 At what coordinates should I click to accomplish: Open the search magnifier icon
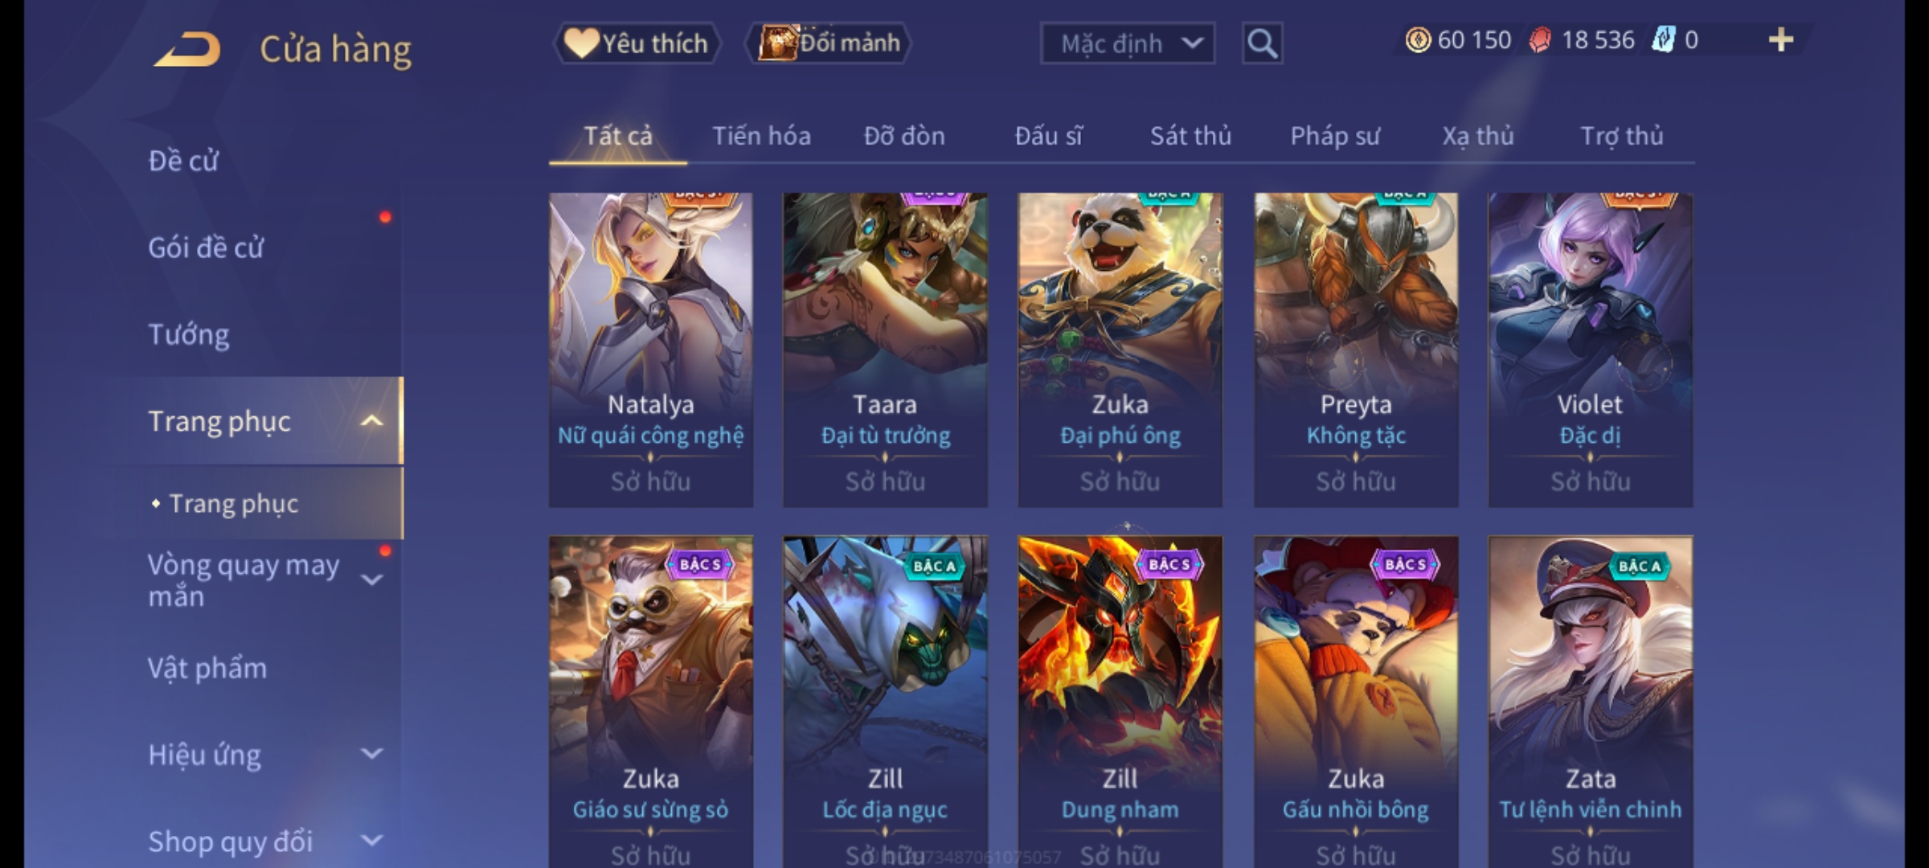point(1262,43)
